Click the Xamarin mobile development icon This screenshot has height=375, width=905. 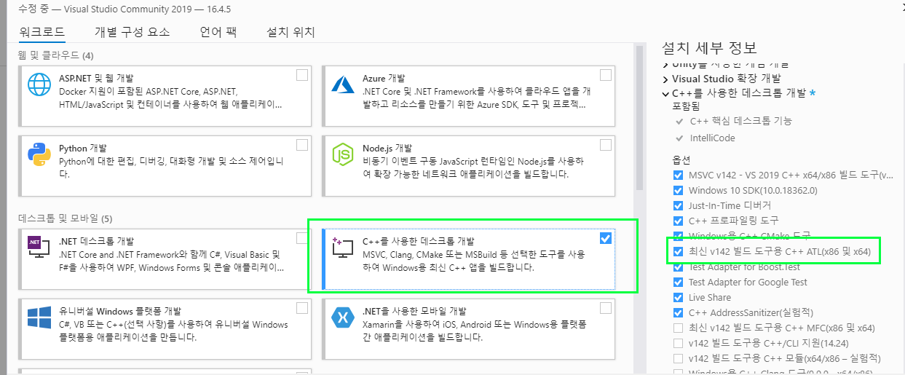pos(342,317)
